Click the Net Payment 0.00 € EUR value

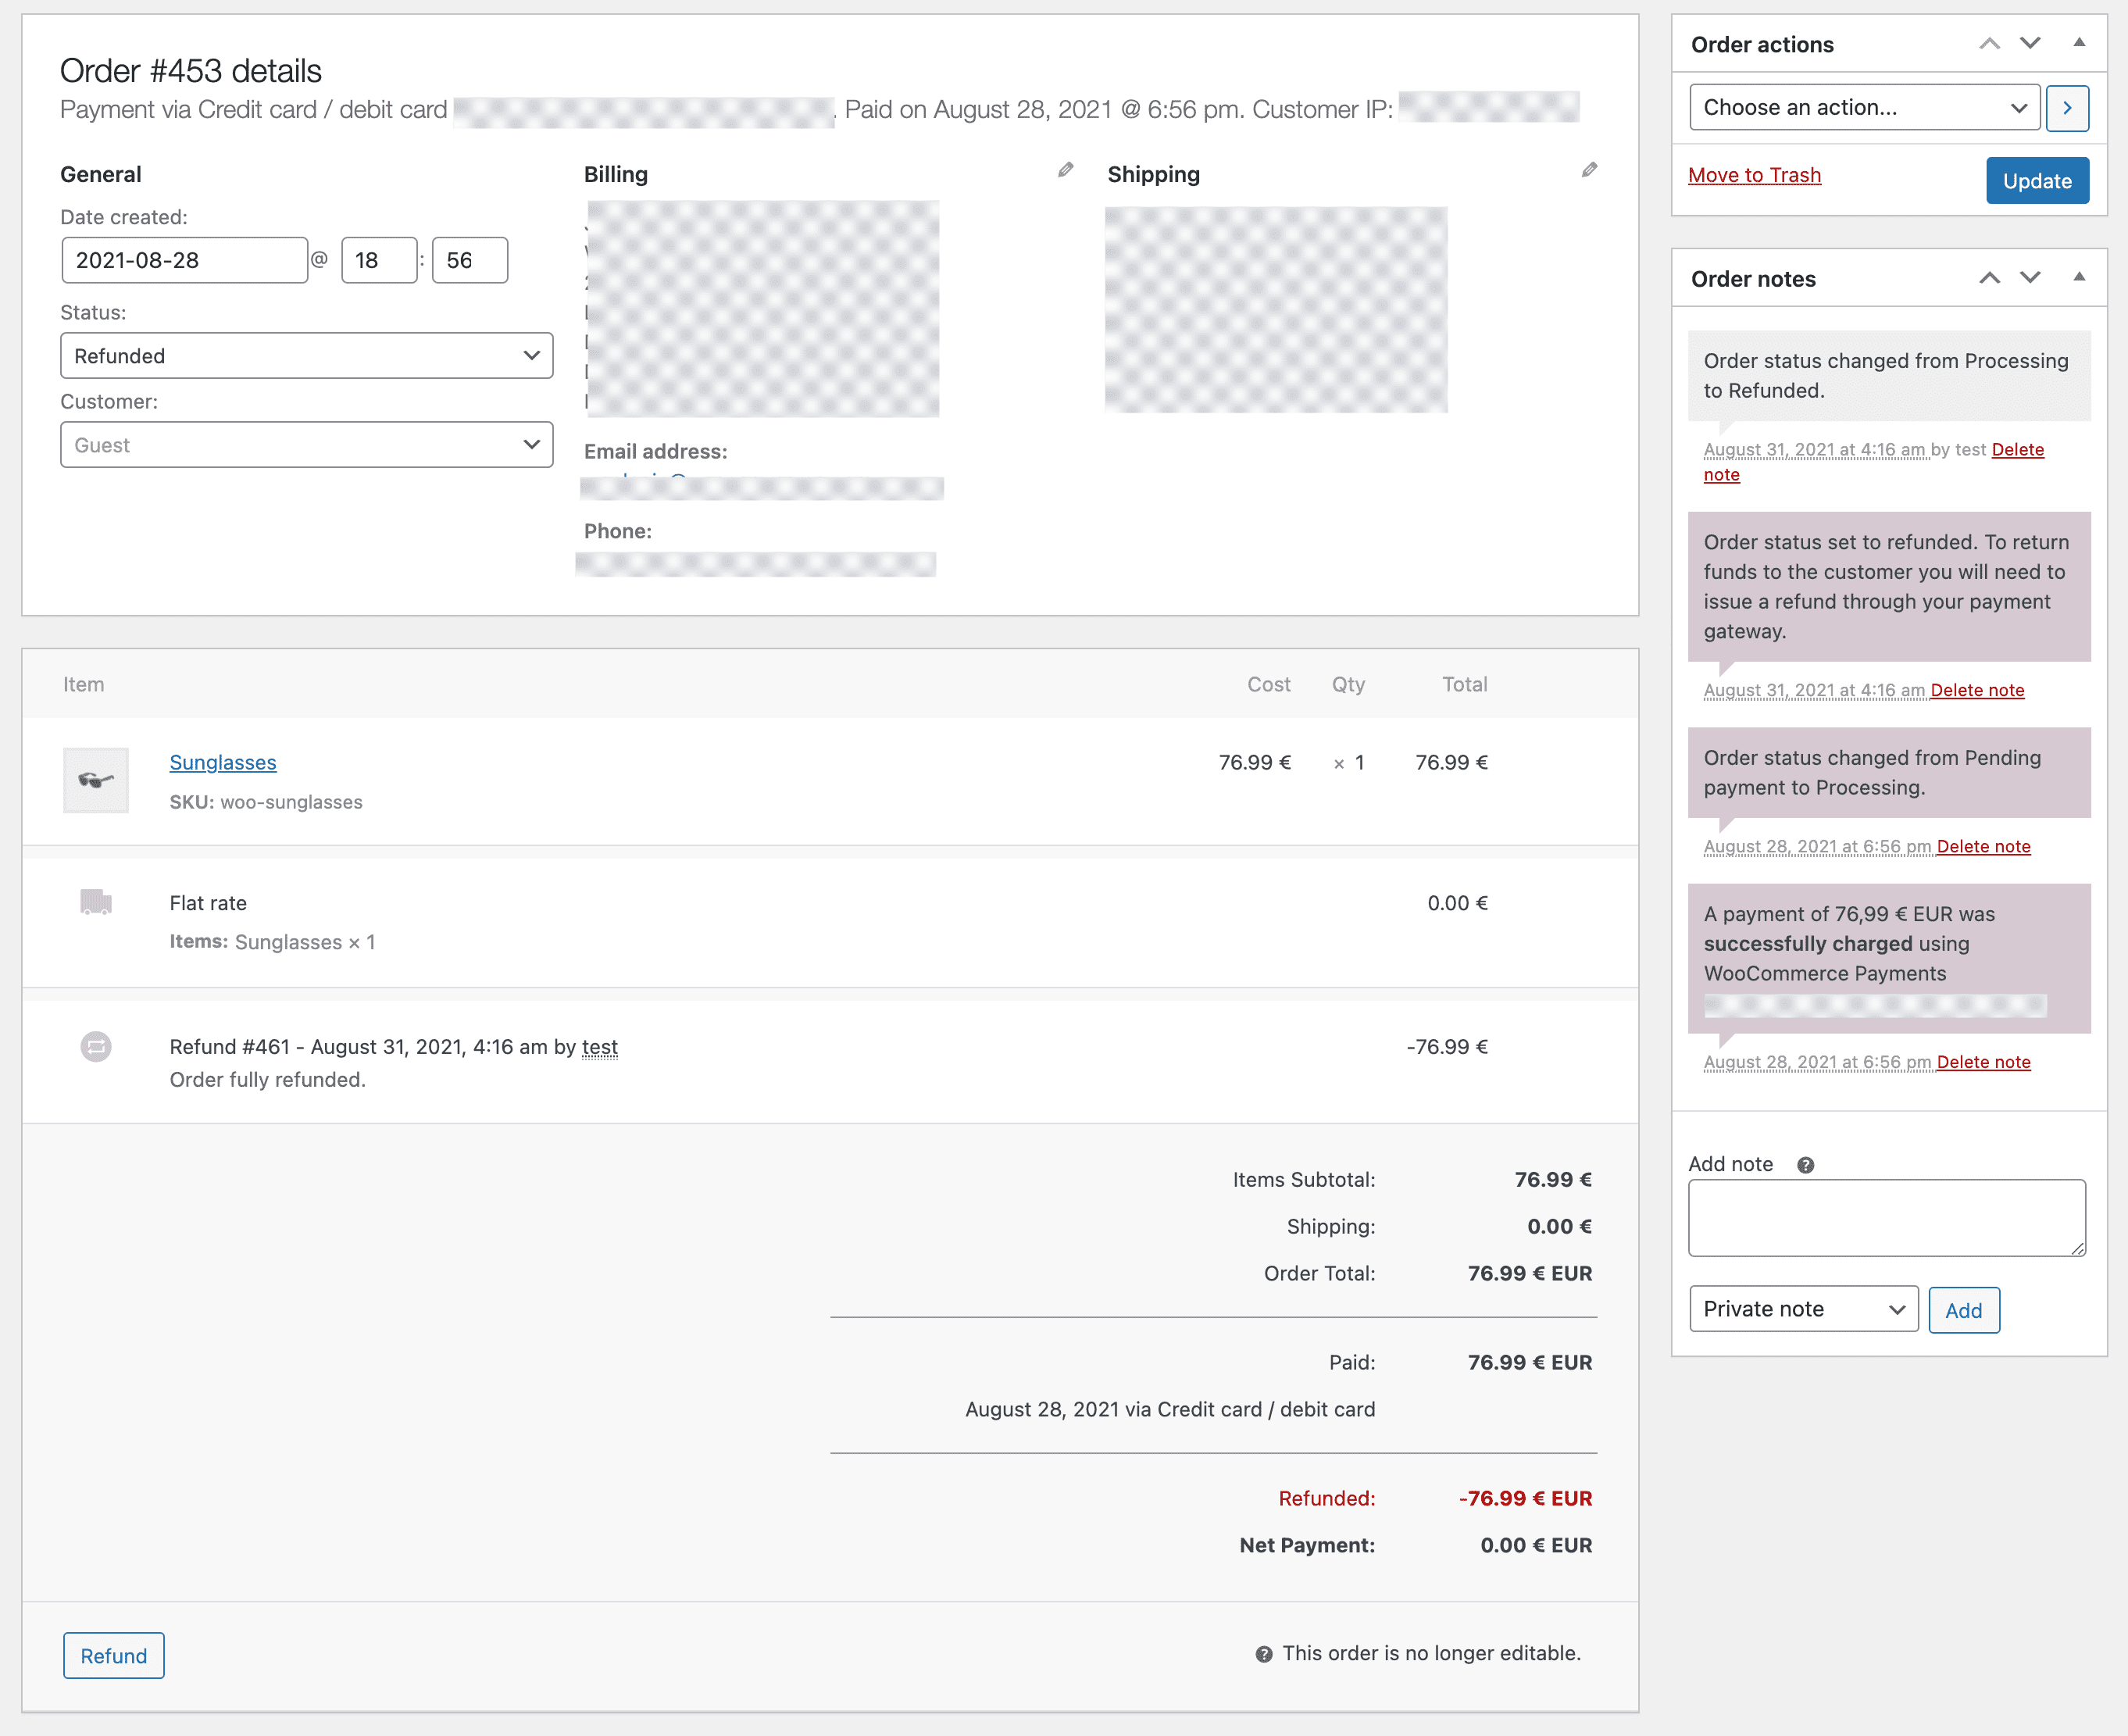click(1536, 1545)
